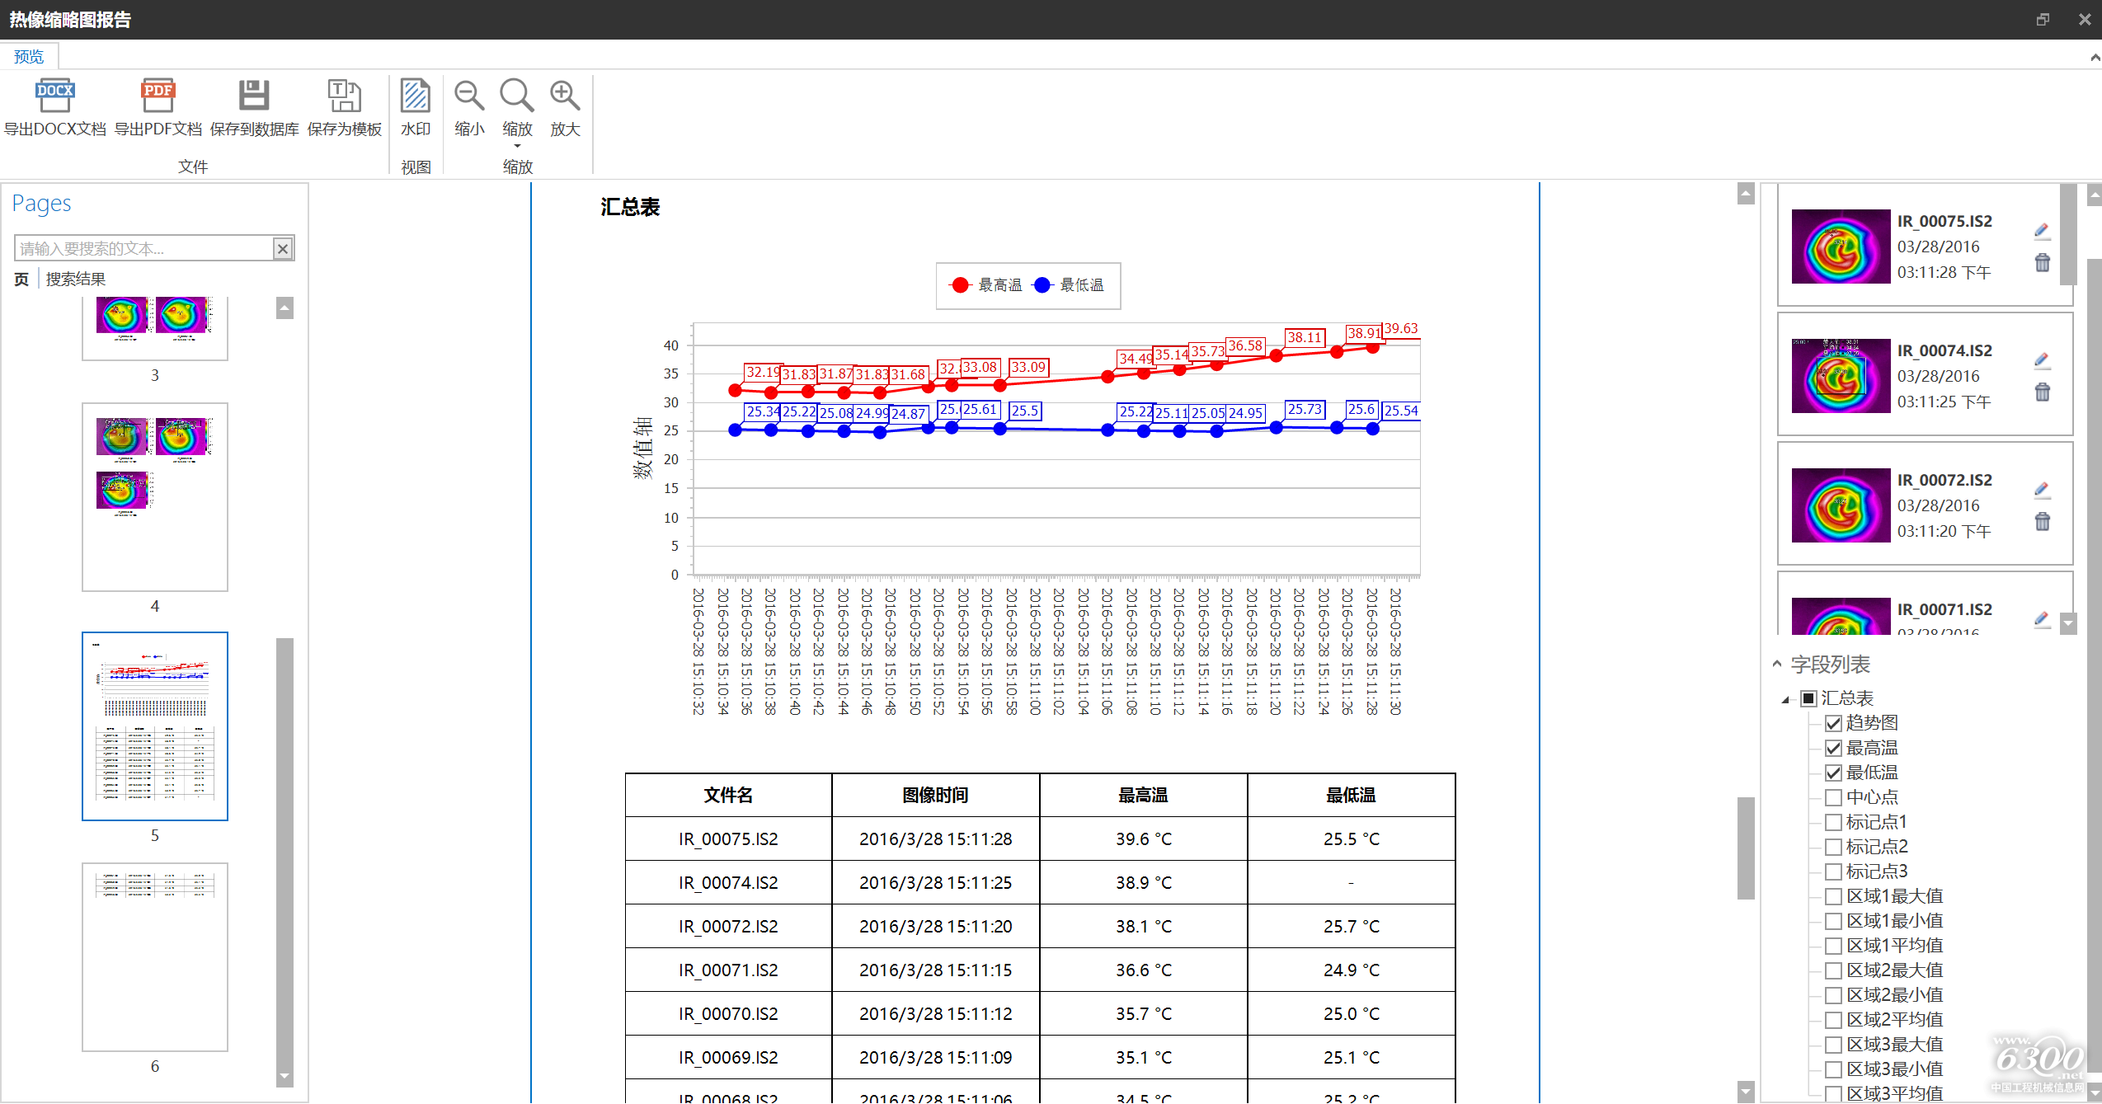2102x1104 pixels.
Task: Collapse the 字段列表 section
Action: tap(1777, 664)
